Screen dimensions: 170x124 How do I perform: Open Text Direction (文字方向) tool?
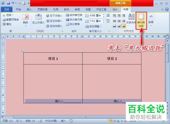(x=131, y=19)
